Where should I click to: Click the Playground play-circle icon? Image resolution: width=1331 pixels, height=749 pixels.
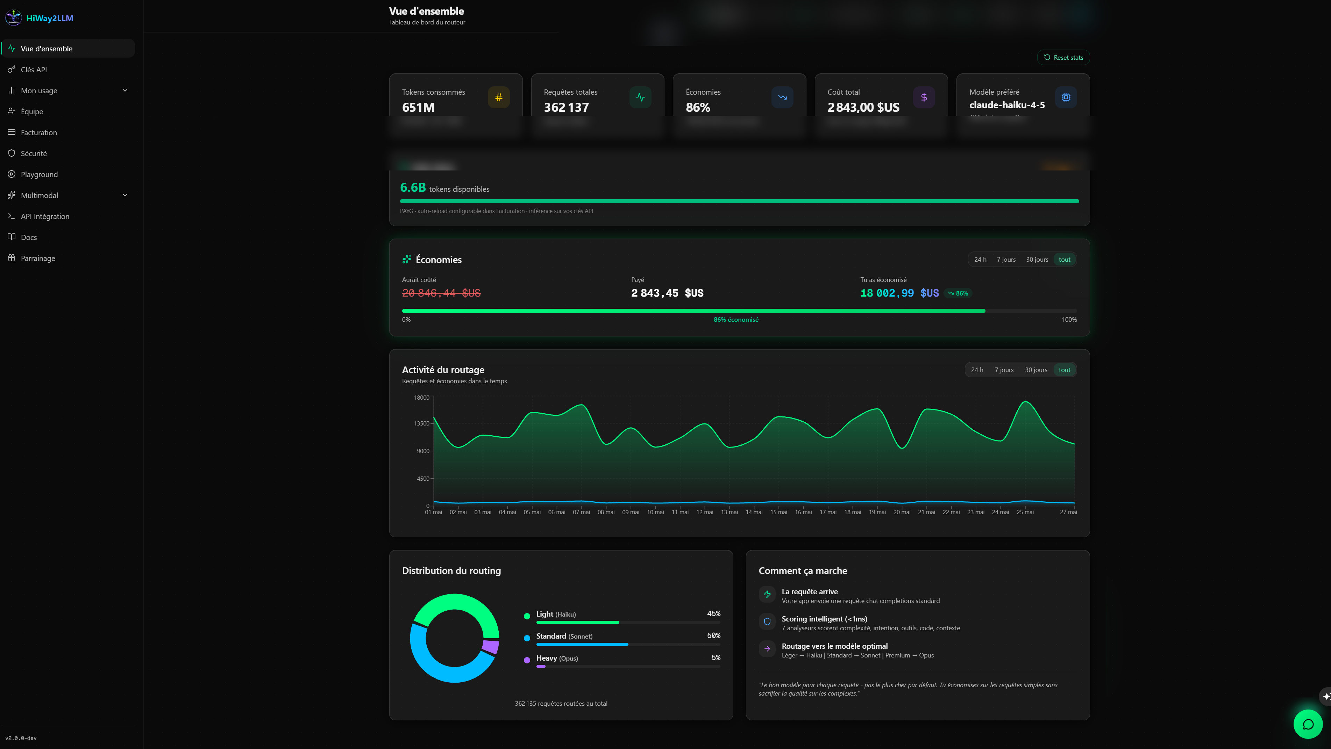[12, 174]
